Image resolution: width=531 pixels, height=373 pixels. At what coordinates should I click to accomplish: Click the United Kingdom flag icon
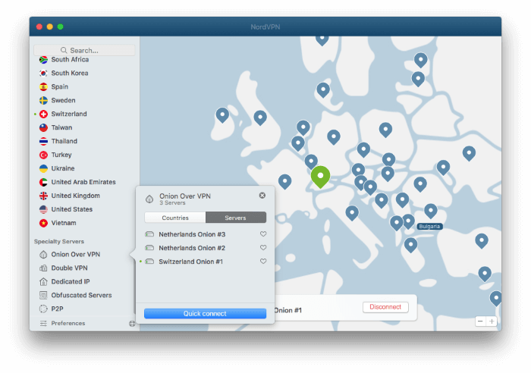pos(43,196)
